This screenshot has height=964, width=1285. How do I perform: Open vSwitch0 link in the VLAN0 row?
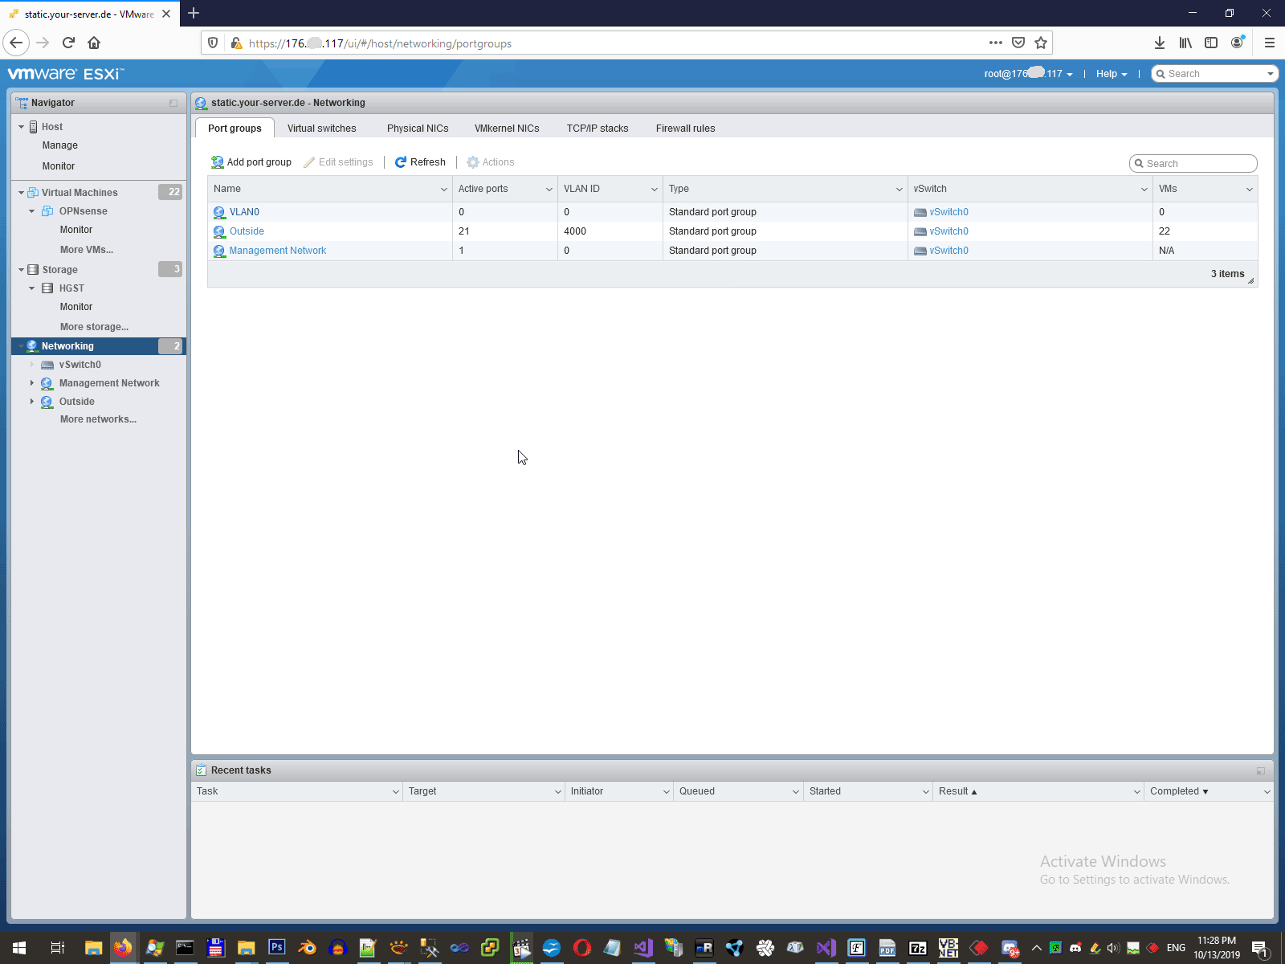click(x=949, y=212)
